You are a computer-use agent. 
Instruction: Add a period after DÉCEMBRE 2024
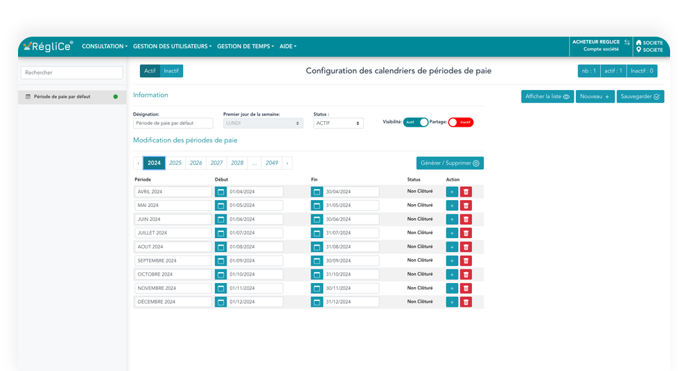point(452,302)
